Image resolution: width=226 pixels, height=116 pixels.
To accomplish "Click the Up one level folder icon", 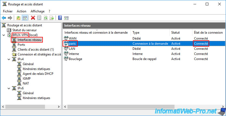I will tap(18, 18).
